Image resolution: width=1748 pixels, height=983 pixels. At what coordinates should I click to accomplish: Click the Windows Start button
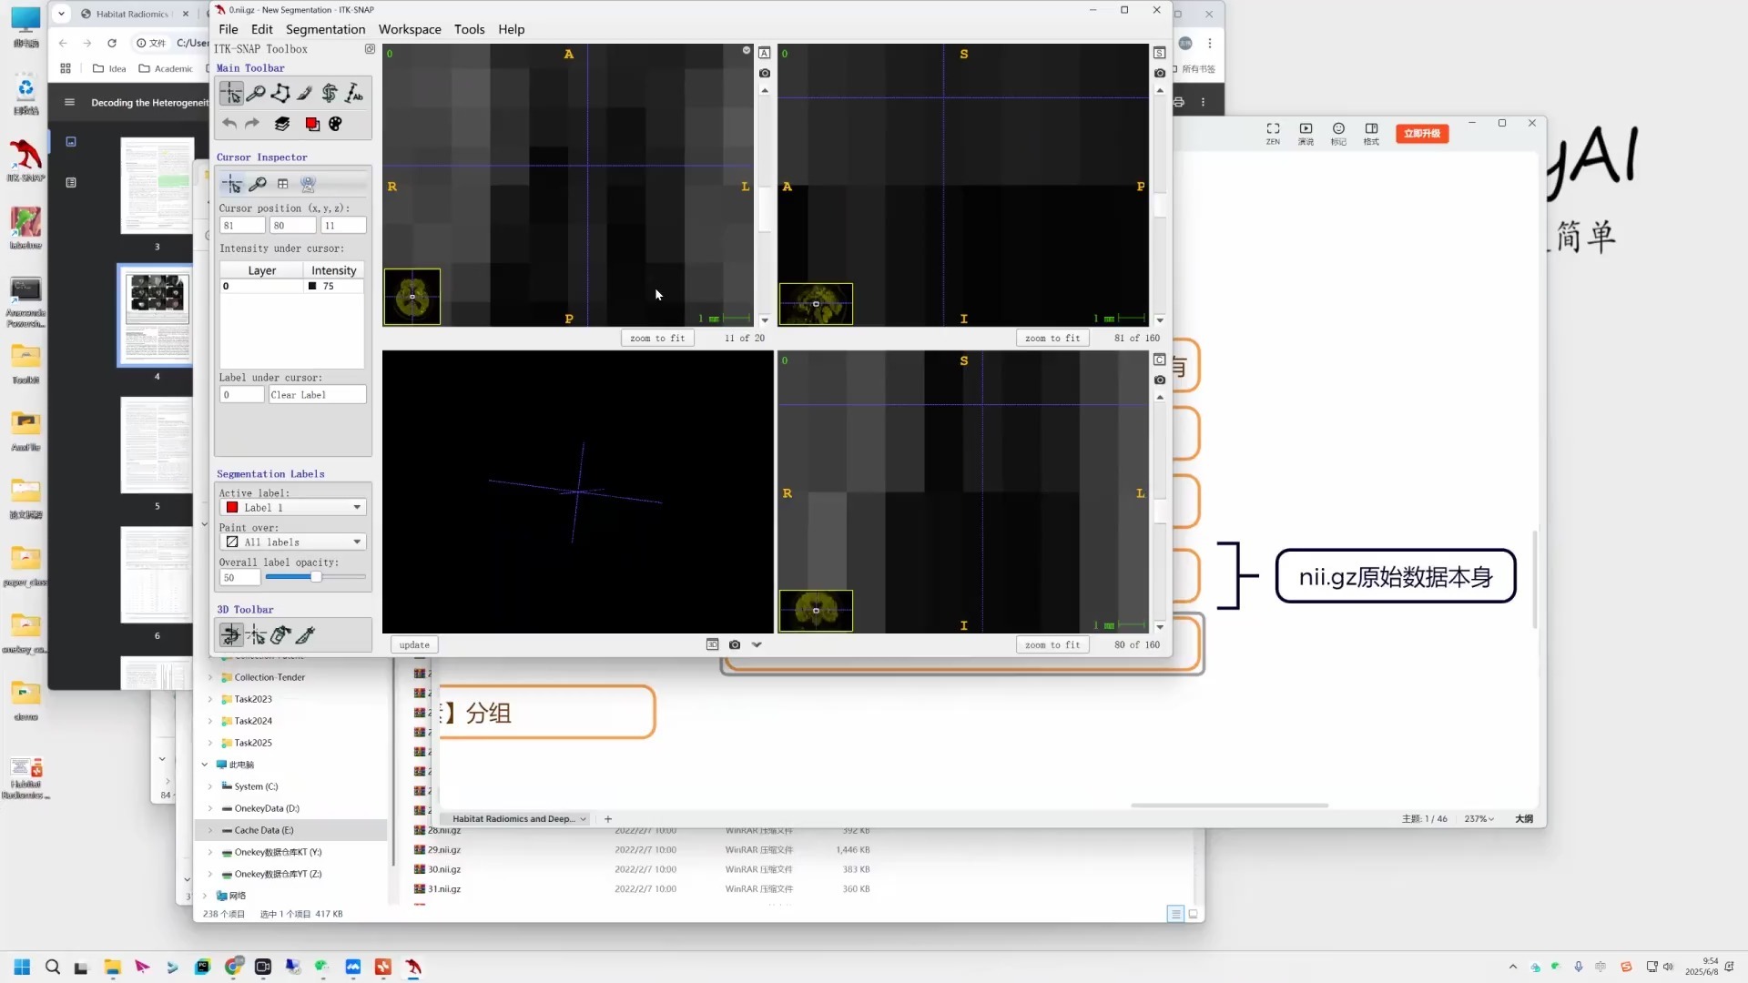pos(22,967)
